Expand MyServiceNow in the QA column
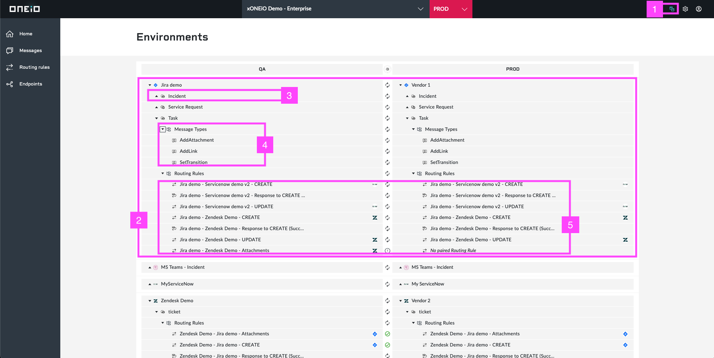This screenshot has width=714, height=358. click(x=150, y=284)
